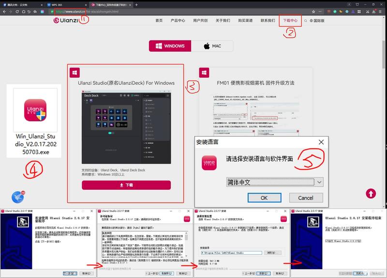Screen dimensions: 387x278
Task: Open 联系我们 in the site navigation
Action: click(268, 21)
